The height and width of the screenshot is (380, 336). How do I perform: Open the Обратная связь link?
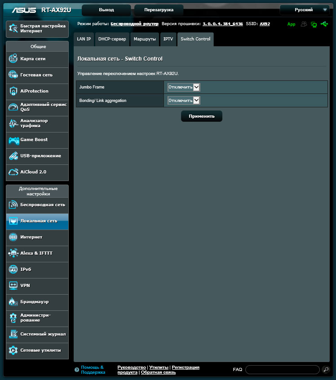click(158, 372)
